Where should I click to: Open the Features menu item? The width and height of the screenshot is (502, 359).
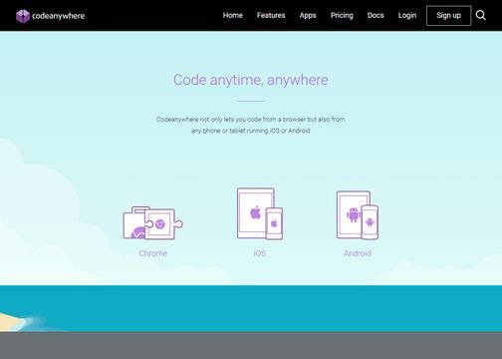tap(271, 15)
